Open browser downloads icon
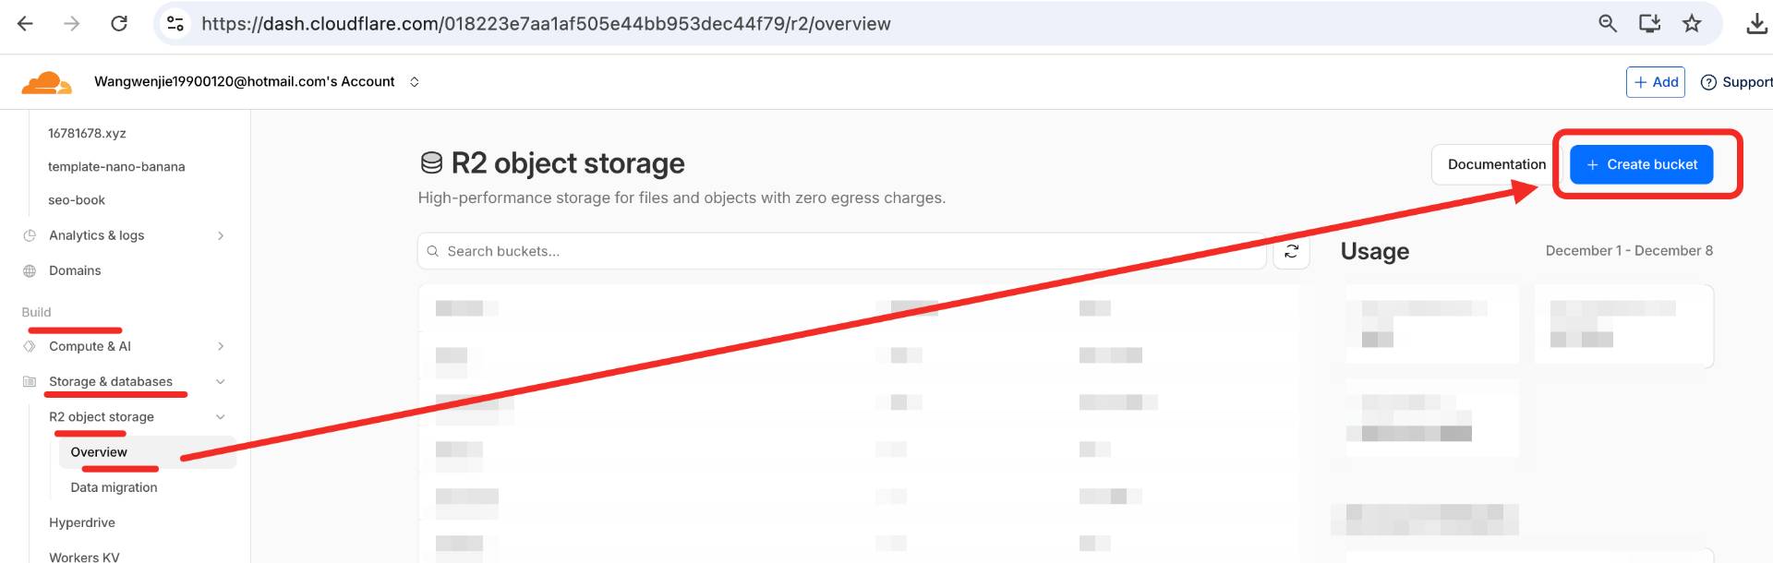 [1756, 24]
